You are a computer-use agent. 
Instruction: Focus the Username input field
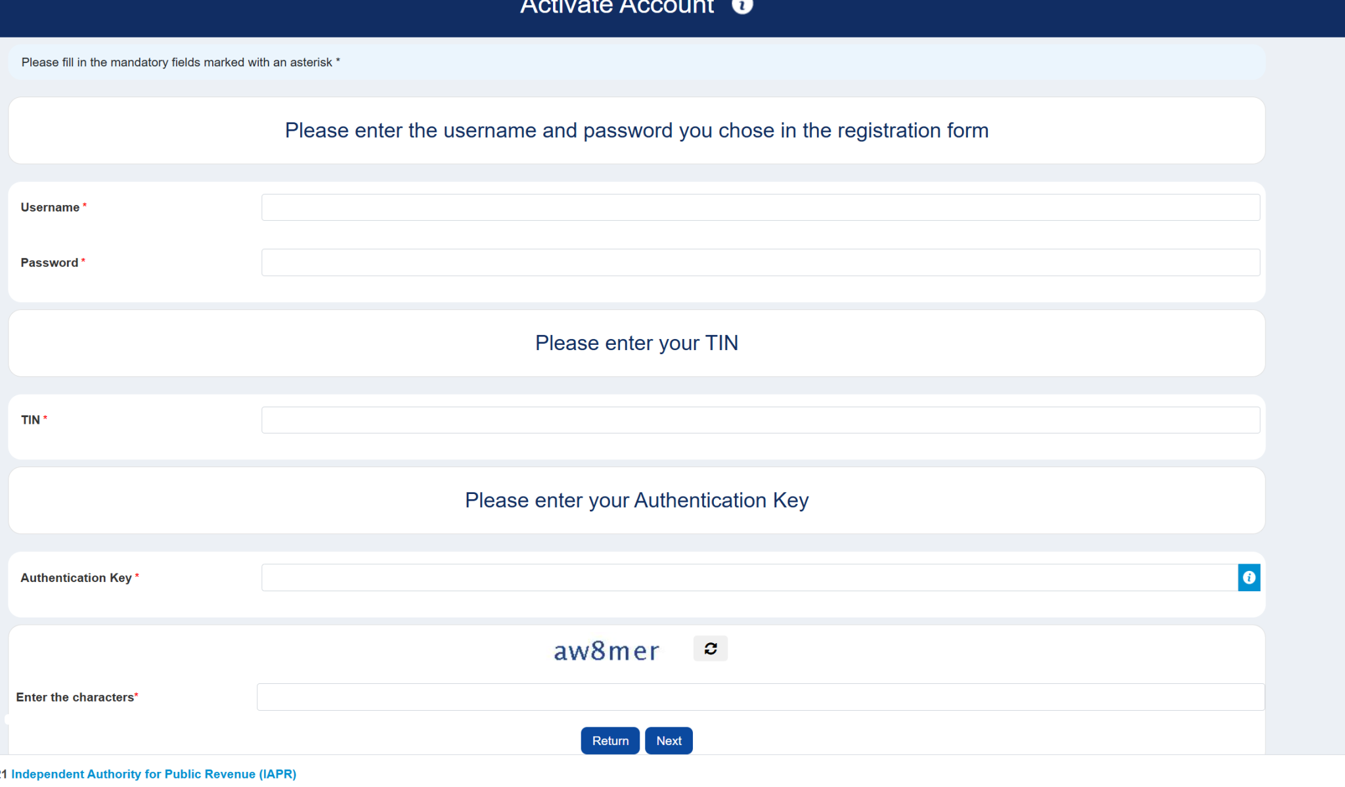pyautogui.click(x=760, y=208)
